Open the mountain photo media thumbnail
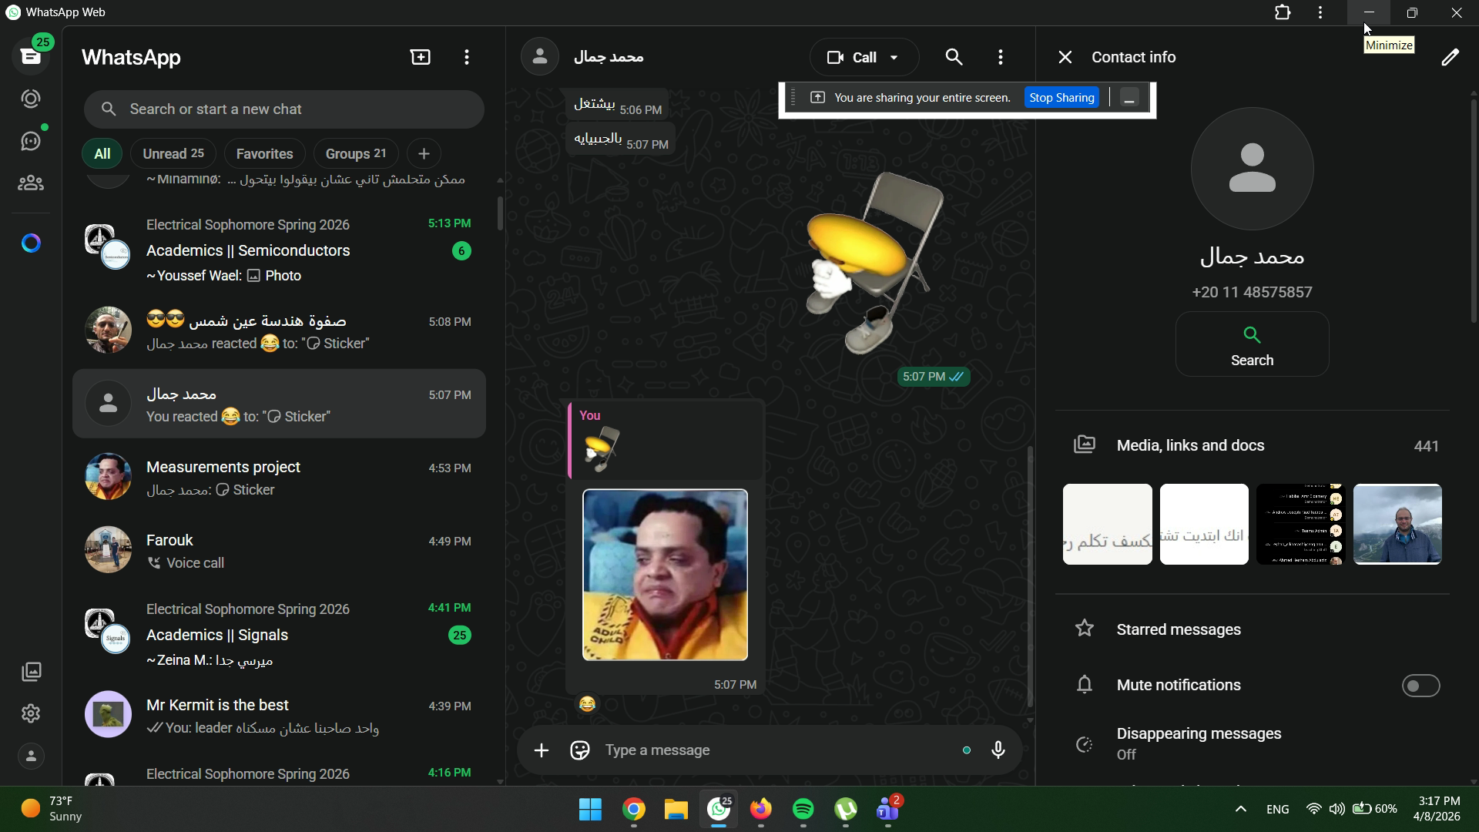The height and width of the screenshot is (832, 1479). (1397, 525)
